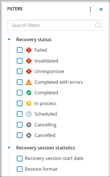Collapse the Recovery session statistics arrow
Viewport: 110px width, 177px height.
(9, 148)
